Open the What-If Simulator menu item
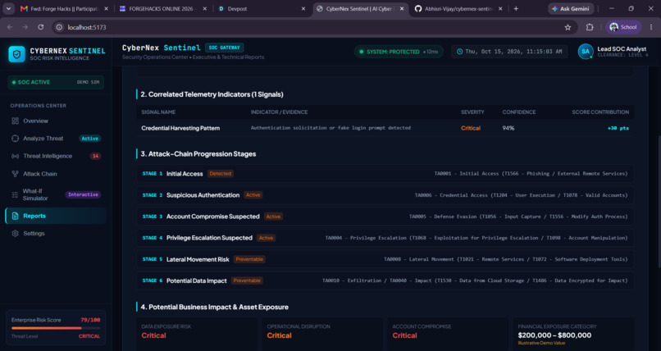Image resolution: width=661 pixels, height=351 pixels. point(56,194)
